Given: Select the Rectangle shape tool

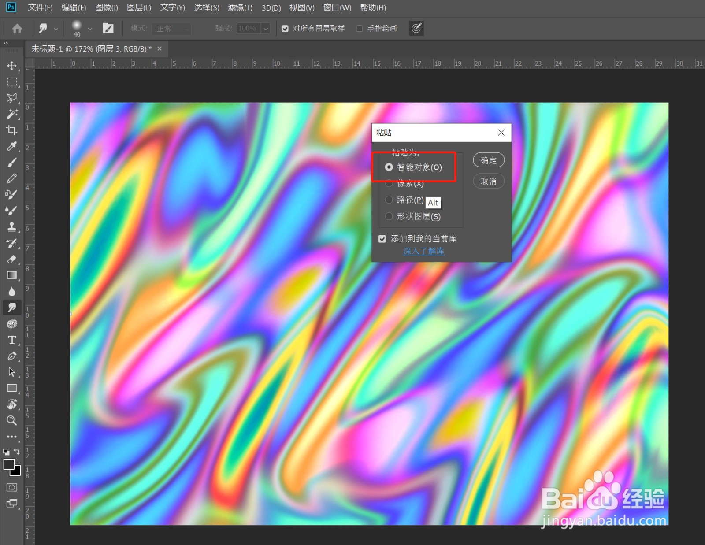Looking at the screenshot, I should point(12,388).
